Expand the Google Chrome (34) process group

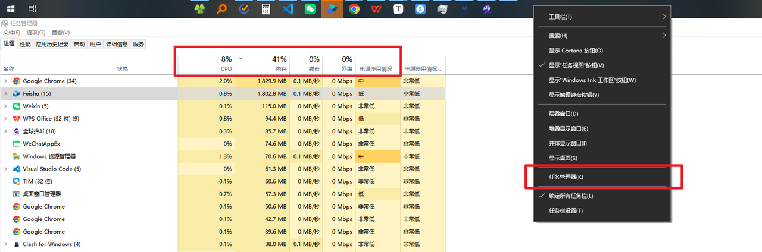click(x=6, y=81)
